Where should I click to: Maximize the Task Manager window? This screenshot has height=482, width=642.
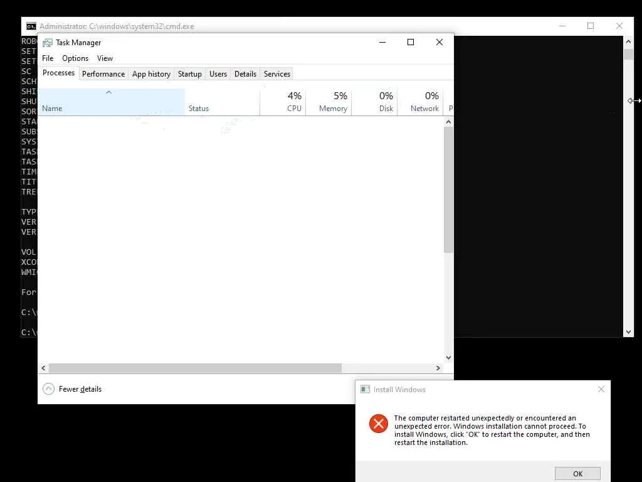(x=411, y=42)
